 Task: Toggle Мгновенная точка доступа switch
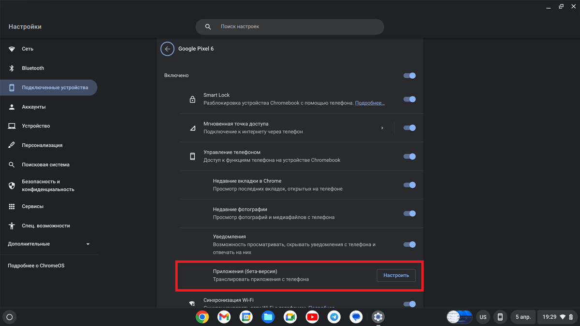click(x=409, y=128)
